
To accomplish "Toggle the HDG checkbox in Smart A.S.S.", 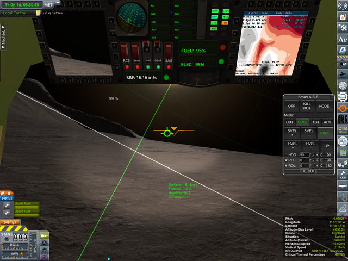I will [x=286, y=154].
